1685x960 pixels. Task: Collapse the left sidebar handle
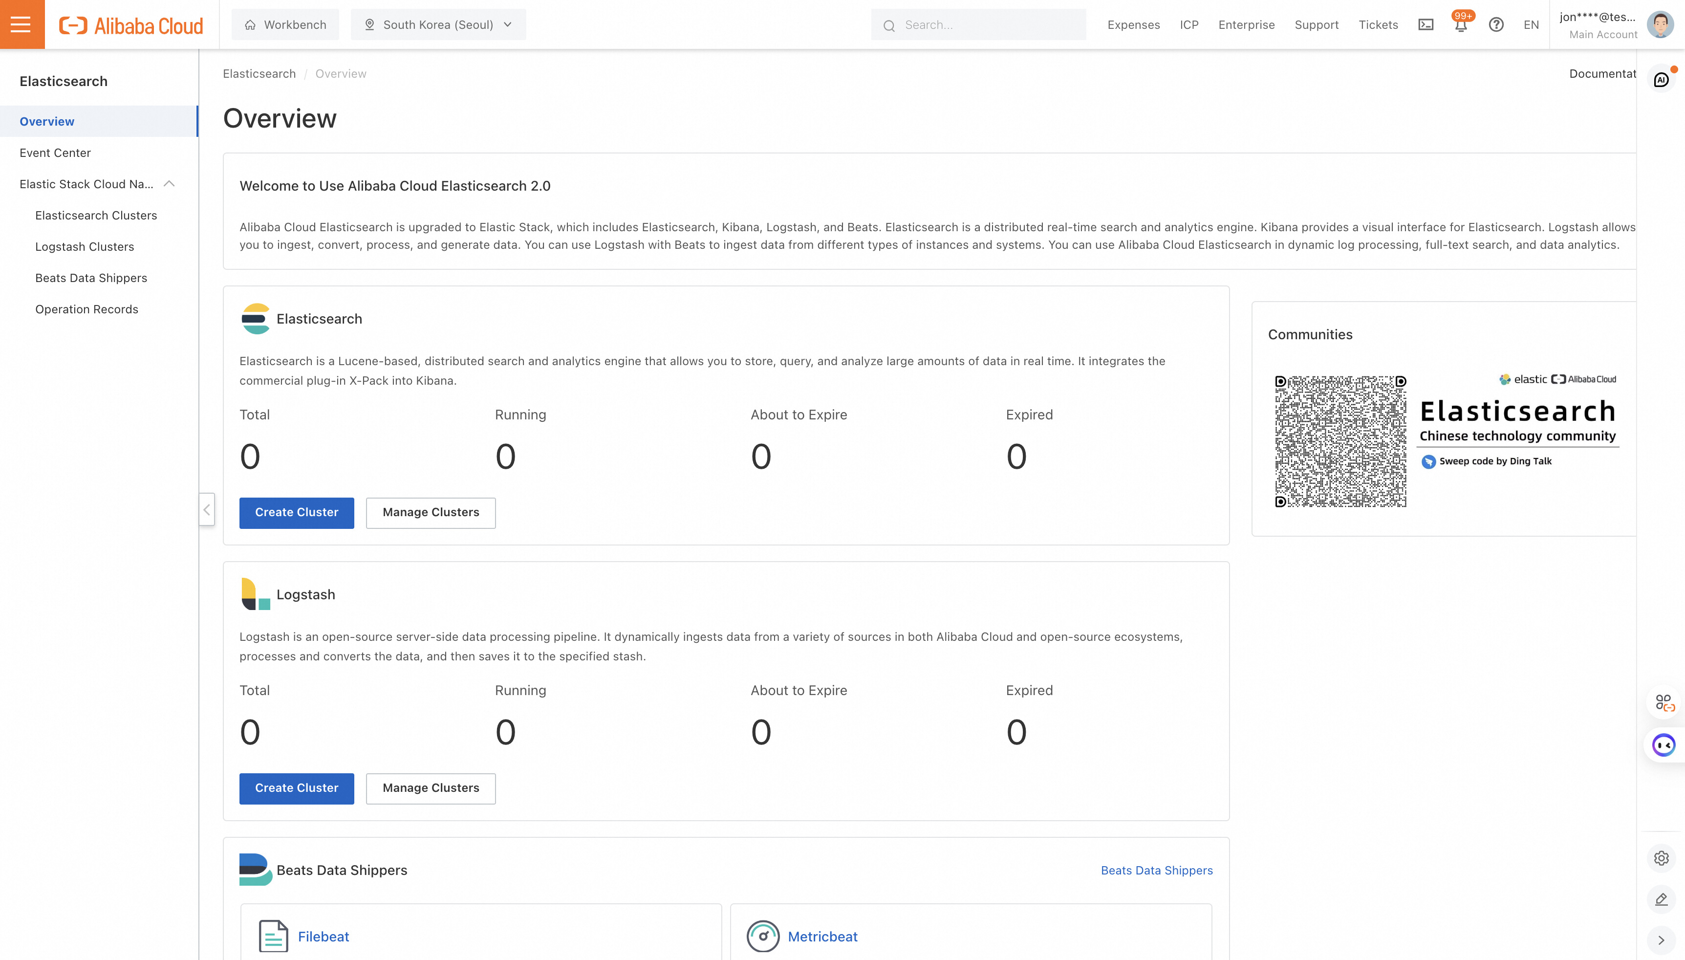coord(207,510)
